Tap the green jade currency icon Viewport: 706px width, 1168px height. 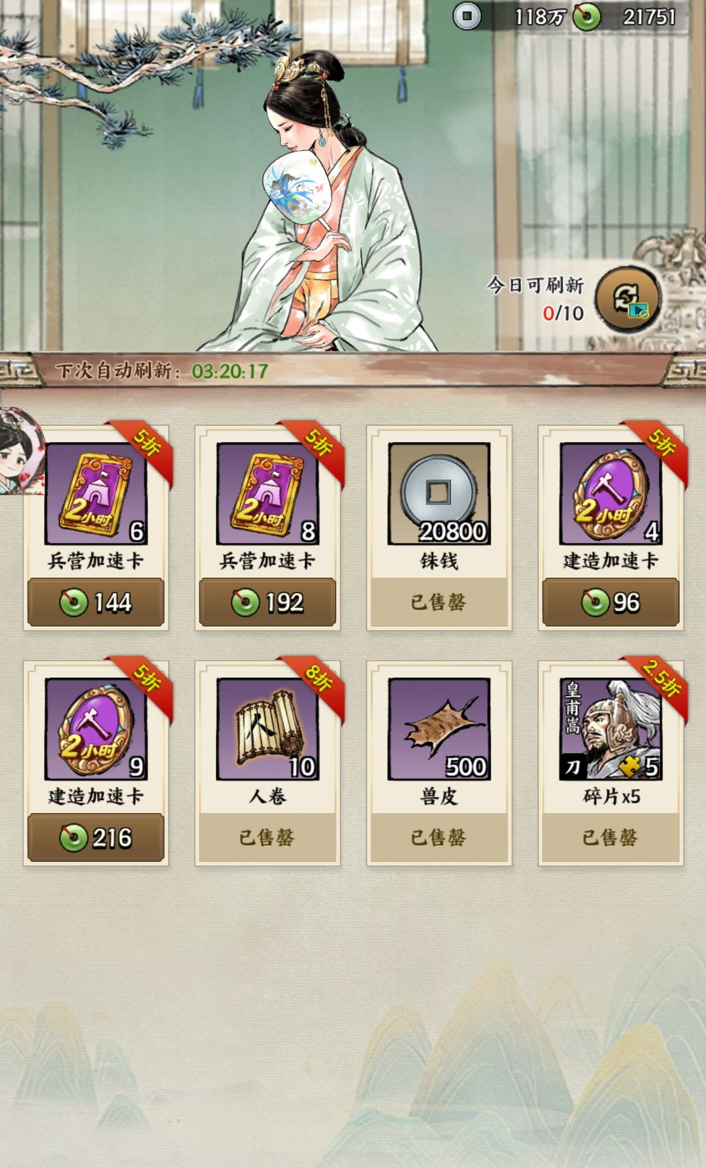[587, 16]
